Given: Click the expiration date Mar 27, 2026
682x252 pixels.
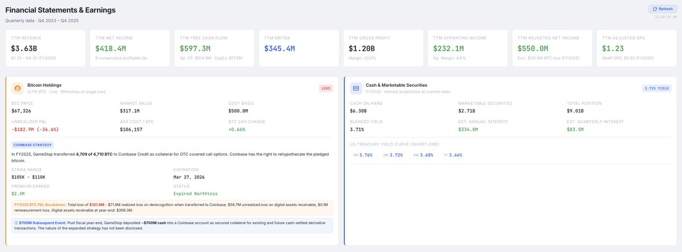Looking at the screenshot, I should tap(189, 177).
